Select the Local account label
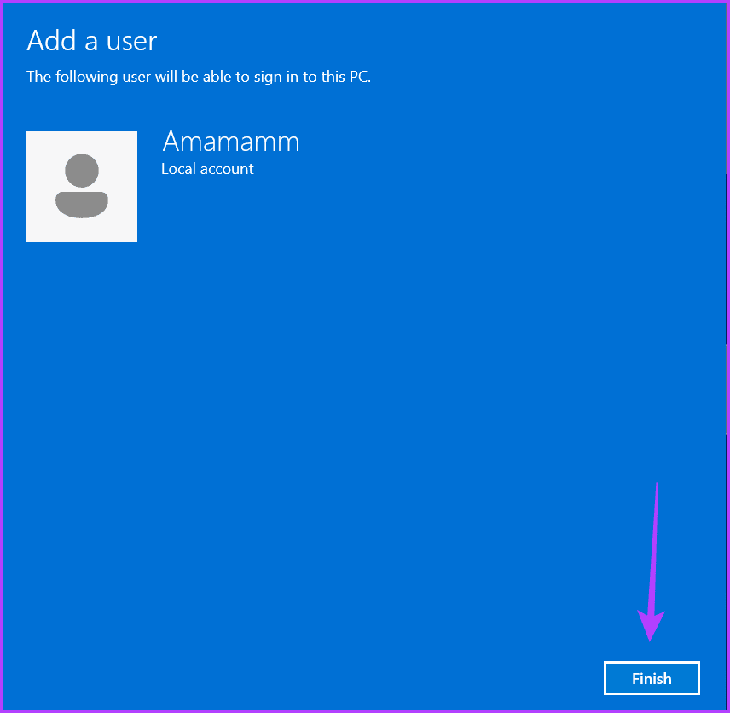The image size is (730, 713). pyautogui.click(x=207, y=169)
